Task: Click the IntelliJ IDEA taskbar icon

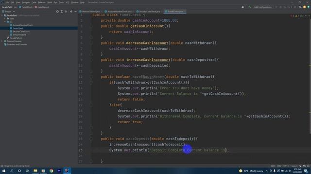Action: 67,171
